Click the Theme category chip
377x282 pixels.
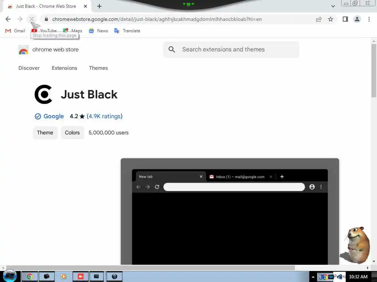tap(45, 133)
